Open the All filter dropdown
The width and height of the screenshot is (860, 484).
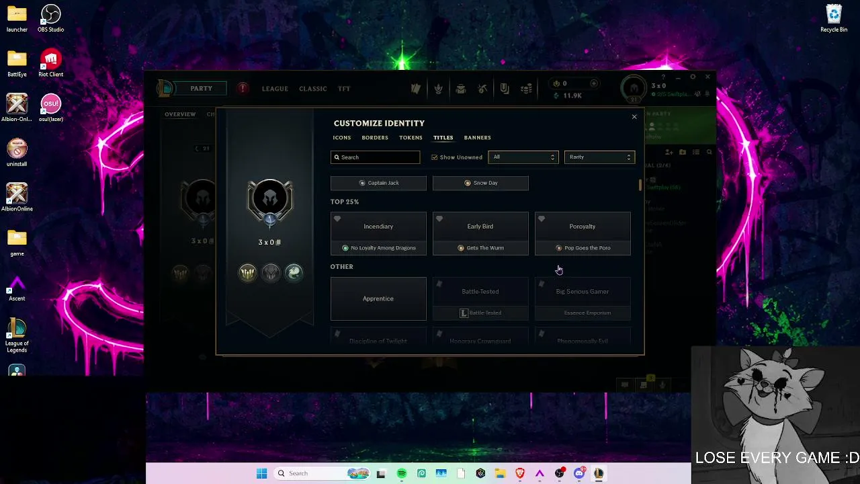[x=523, y=157]
